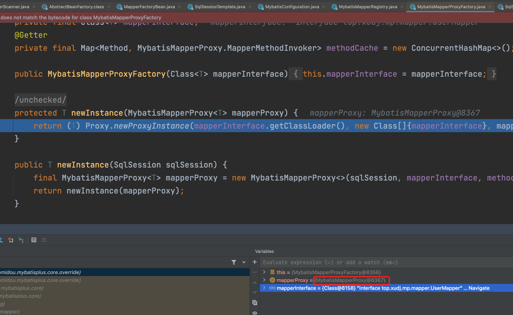Image resolution: width=513 pixels, height=315 pixels.
Task: Click the move watch down arrow
Action: point(255,292)
